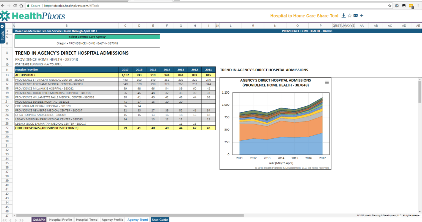Click the eye extension icon in Chrome toolbar
Screen dimensions: 422x222
[x=397, y=5]
